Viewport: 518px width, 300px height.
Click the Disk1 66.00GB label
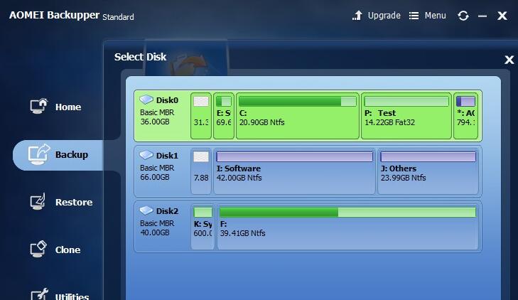click(x=155, y=177)
